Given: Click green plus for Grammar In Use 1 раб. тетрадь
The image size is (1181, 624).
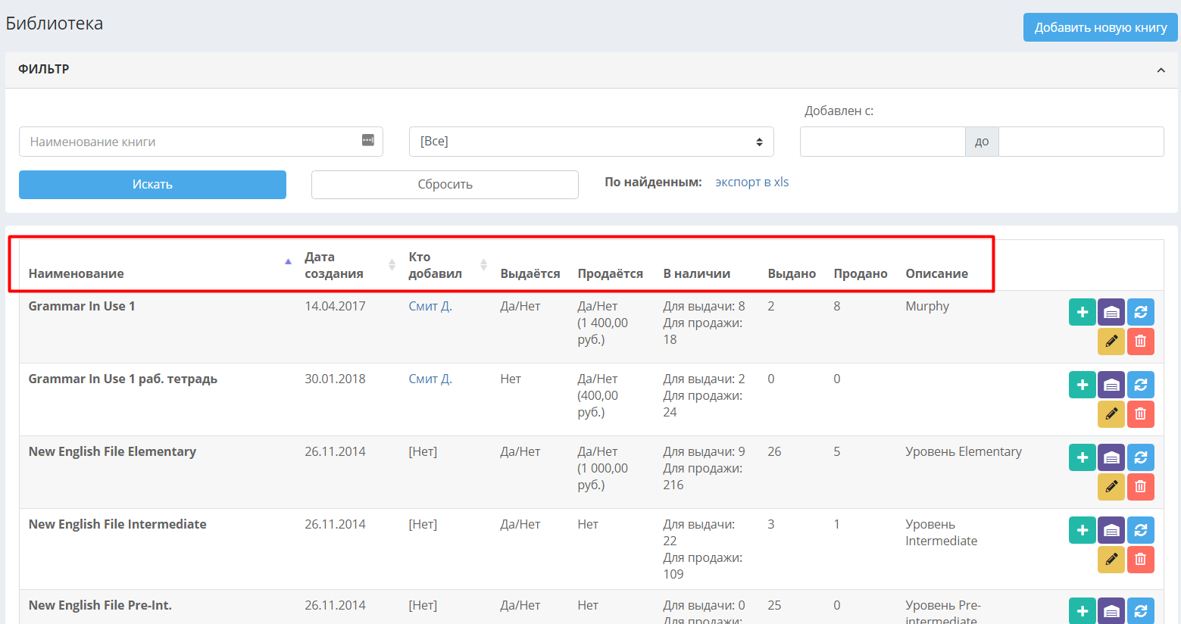Looking at the screenshot, I should click(1082, 385).
